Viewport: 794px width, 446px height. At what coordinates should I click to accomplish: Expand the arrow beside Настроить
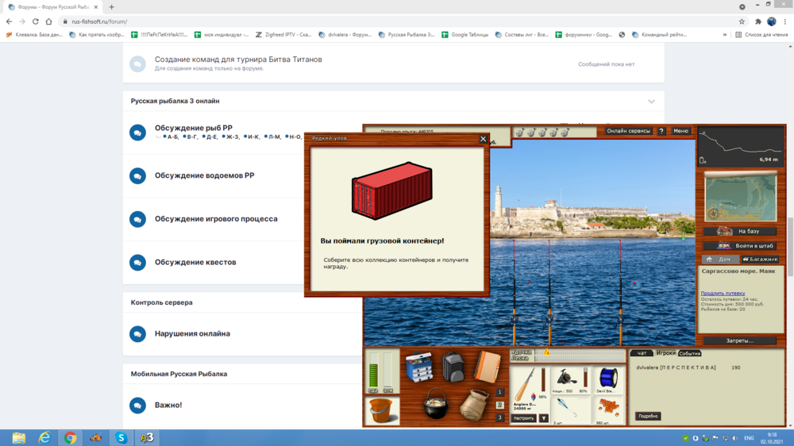point(543,418)
